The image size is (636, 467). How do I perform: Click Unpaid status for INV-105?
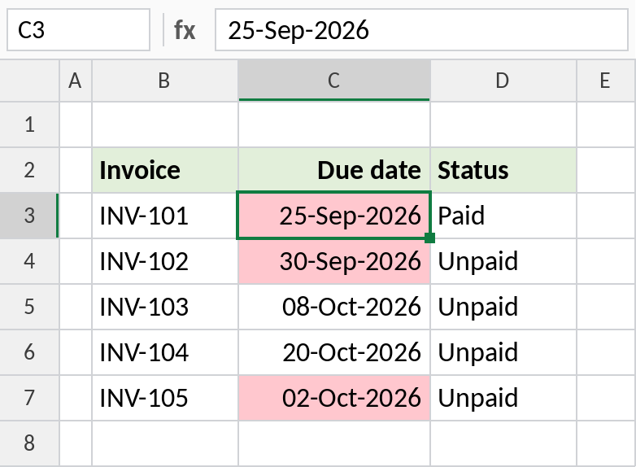point(503,397)
